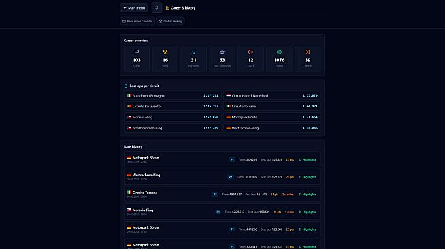
Task: Click the Motorpark Börde 1:21.654 lap time
Action: [x=310, y=117]
